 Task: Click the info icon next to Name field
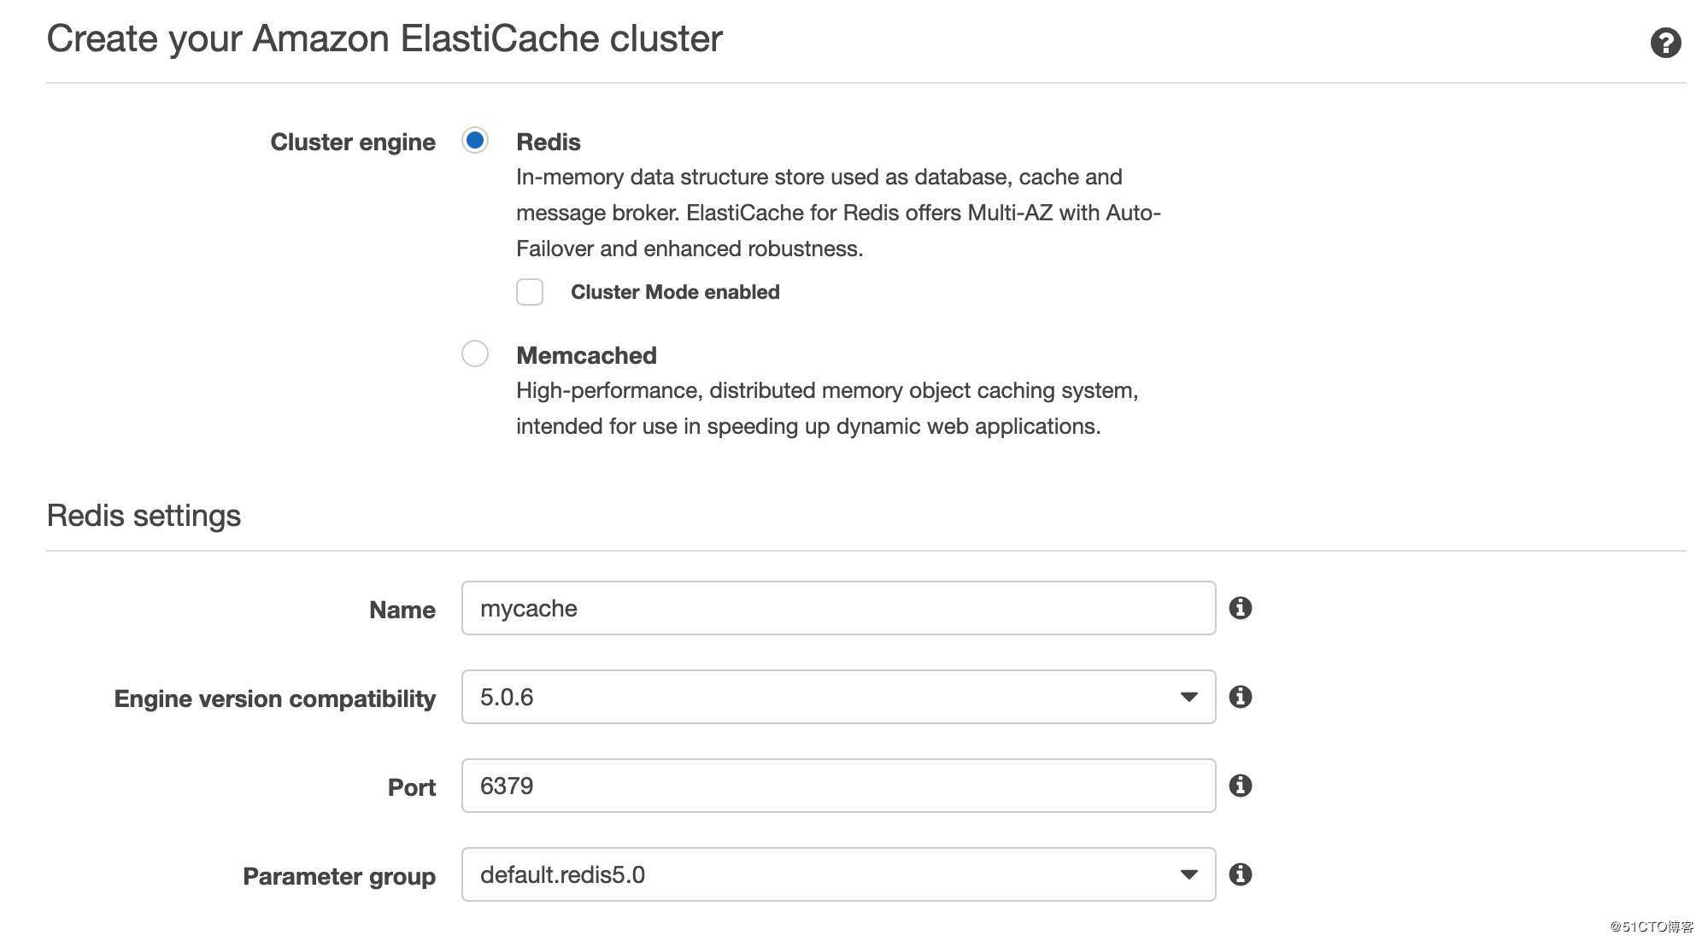click(1240, 608)
